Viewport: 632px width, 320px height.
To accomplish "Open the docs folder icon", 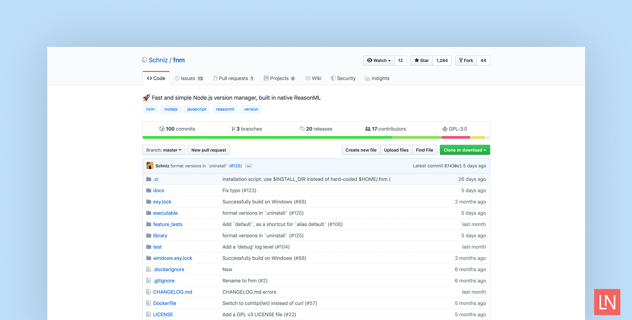I will (149, 190).
